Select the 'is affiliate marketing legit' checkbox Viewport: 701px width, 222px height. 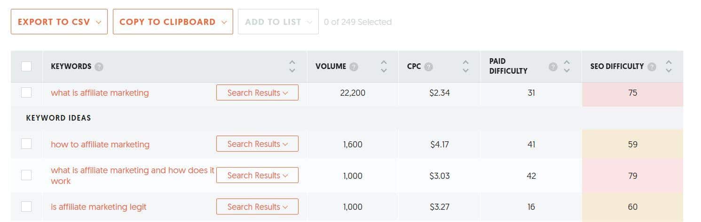pyautogui.click(x=26, y=207)
